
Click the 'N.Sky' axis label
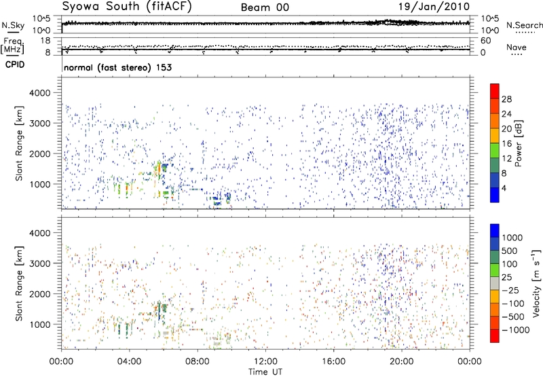13,25
